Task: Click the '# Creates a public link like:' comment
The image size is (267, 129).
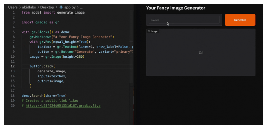Action: point(50,101)
